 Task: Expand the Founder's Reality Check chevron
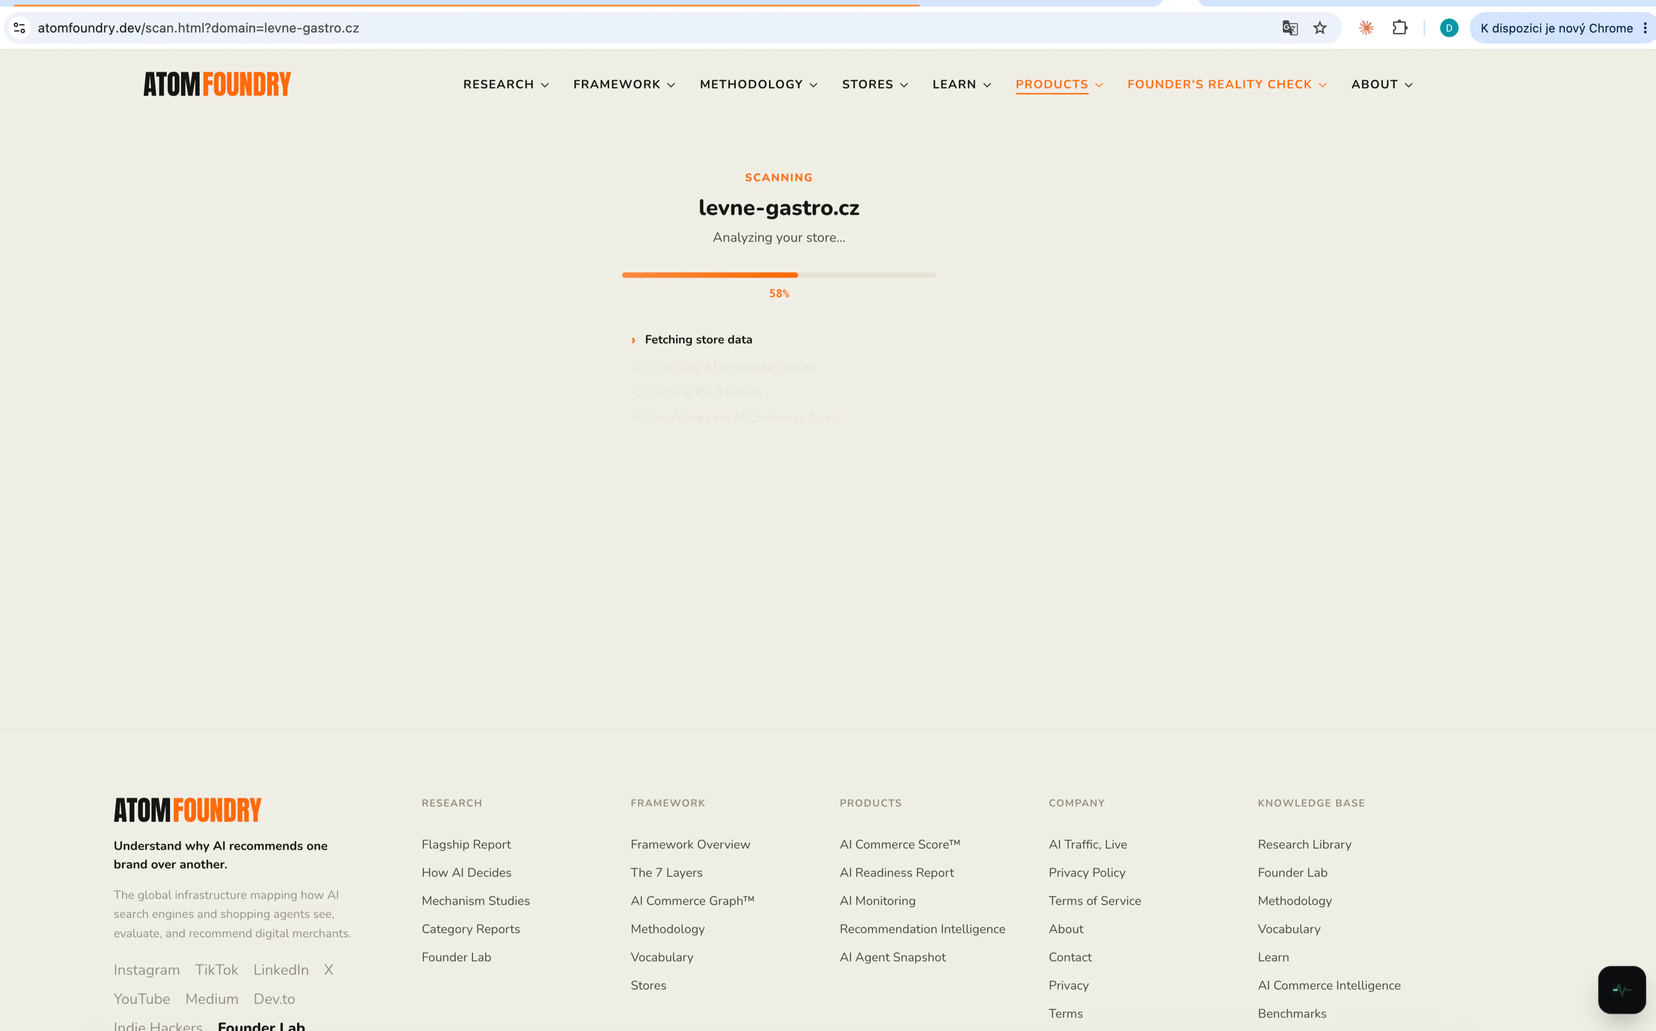click(1323, 85)
